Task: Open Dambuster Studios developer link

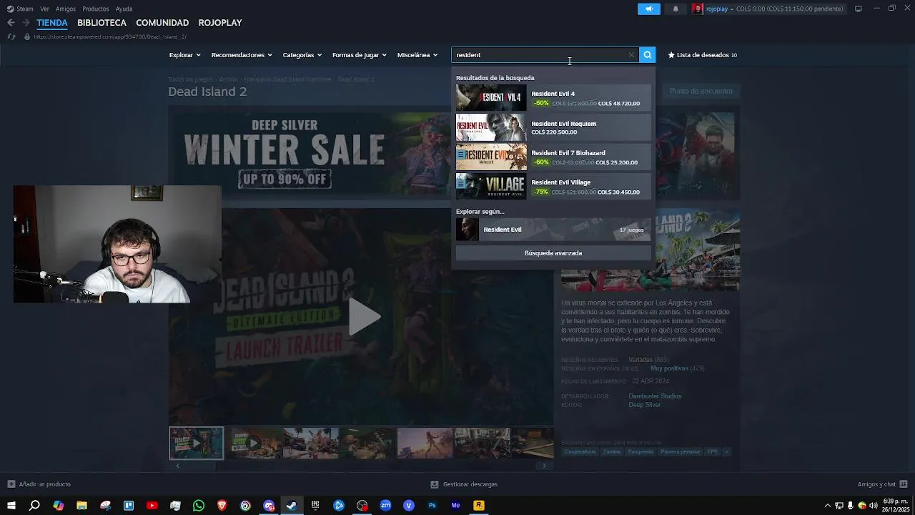Action: 655,396
